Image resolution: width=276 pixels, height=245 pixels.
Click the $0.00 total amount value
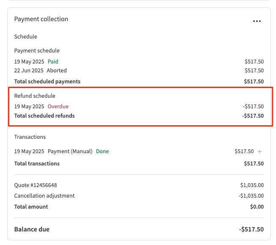click(x=257, y=207)
